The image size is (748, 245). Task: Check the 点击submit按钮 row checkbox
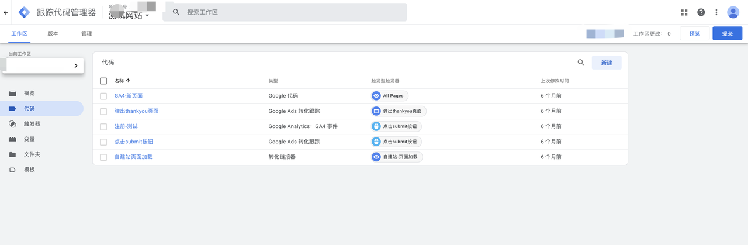pyautogui.click(x=103, y=142)
